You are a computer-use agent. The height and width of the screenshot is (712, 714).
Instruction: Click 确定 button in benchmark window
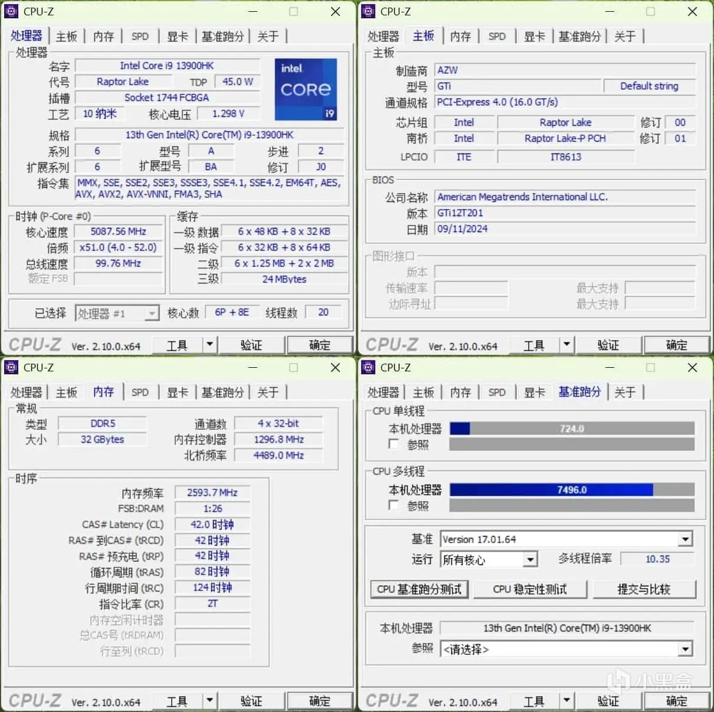(676, 701)
